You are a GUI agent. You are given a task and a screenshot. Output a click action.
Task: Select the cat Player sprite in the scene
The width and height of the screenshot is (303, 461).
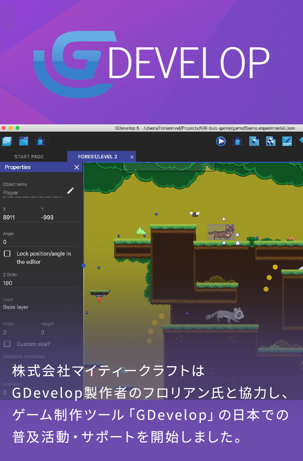click(x=221, y=232)
